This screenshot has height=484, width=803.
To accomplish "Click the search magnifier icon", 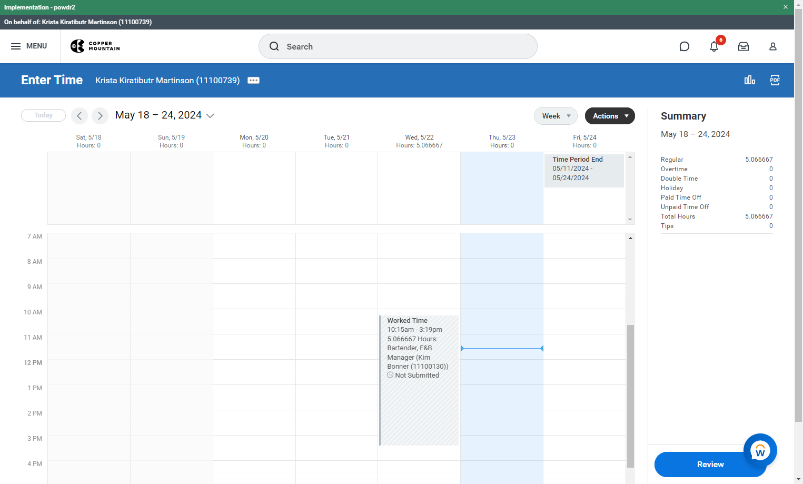I will [274, 46].
